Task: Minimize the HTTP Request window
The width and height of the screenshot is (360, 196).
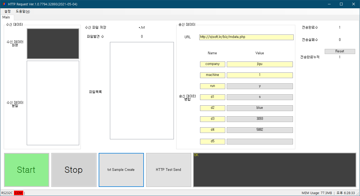Action: [329, 4]
